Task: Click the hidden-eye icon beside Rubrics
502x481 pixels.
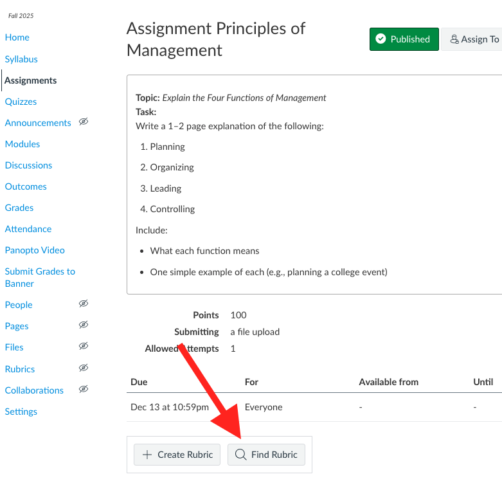Action: tap(84, 368)
